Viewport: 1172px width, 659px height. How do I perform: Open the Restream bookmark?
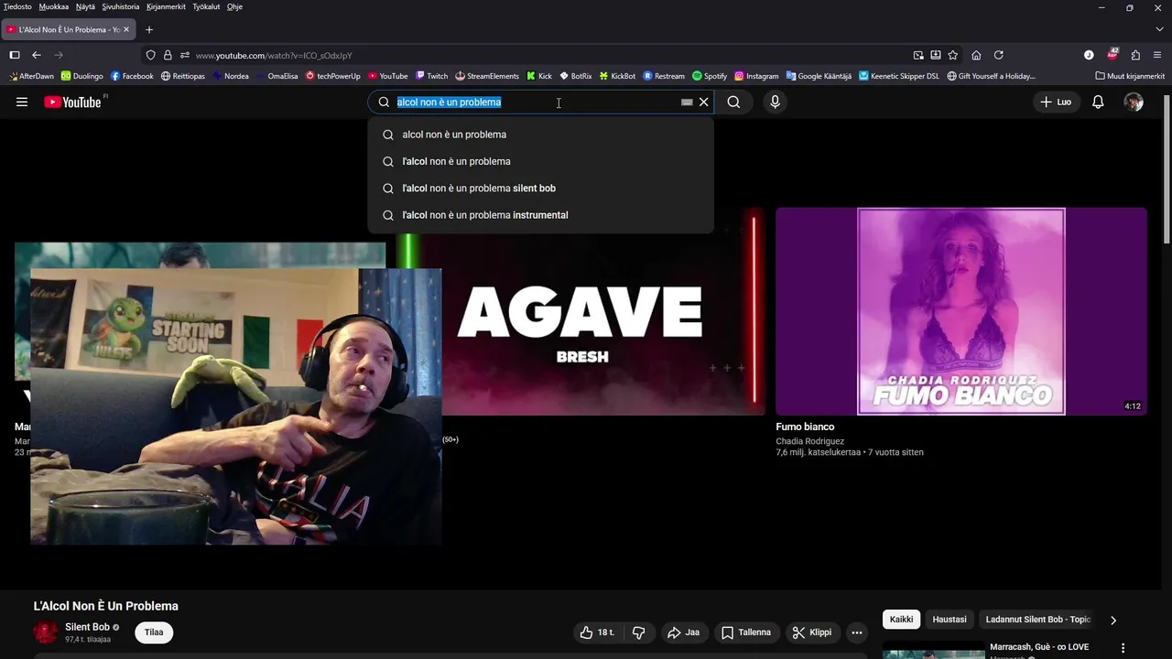[x=664, y=76]
